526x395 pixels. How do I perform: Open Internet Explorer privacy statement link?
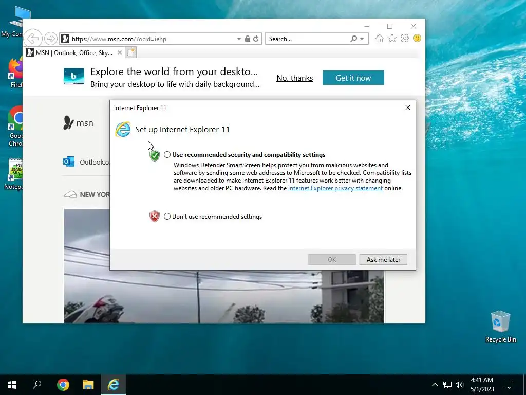[x=335, y=188]
